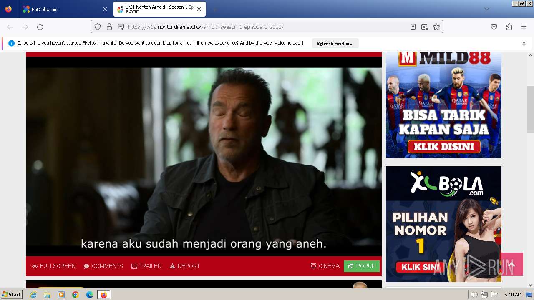
Task: Open the network status tray icon
Action: [x=484, y=295]
